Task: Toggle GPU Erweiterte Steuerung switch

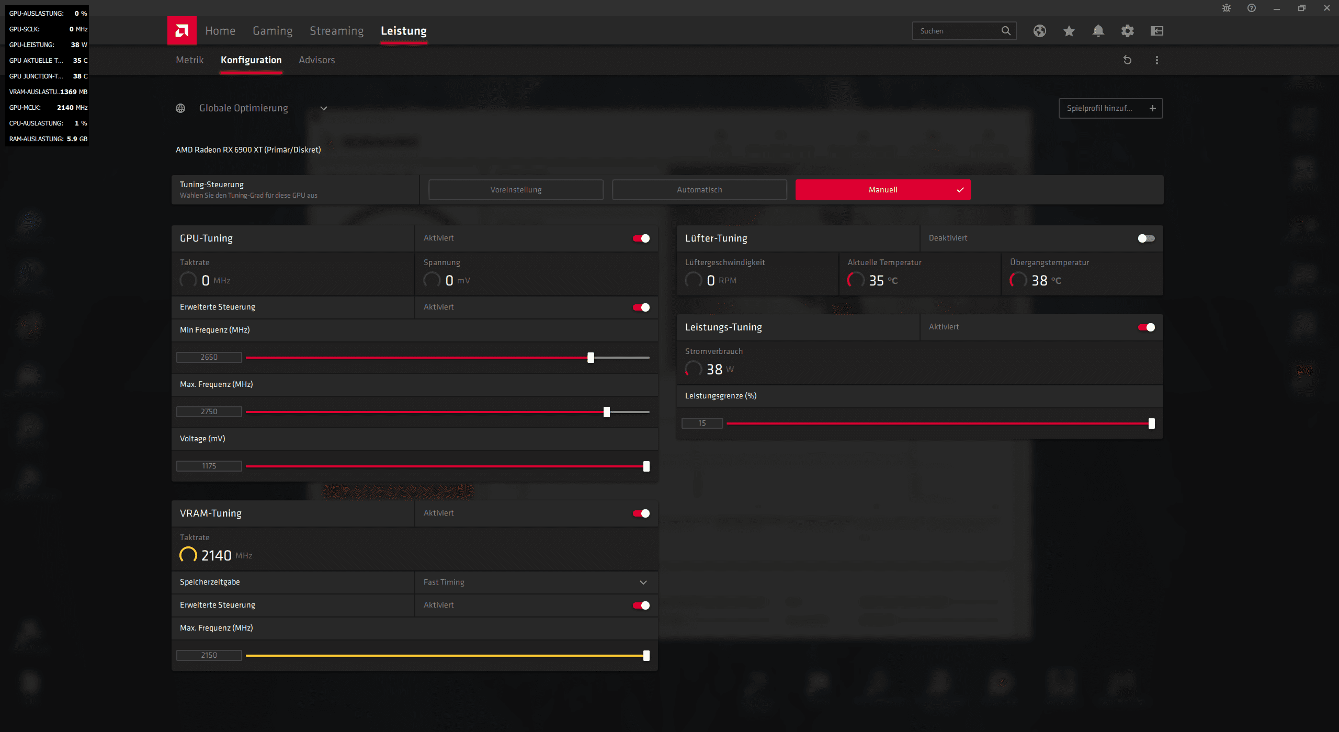Action: 641,307
